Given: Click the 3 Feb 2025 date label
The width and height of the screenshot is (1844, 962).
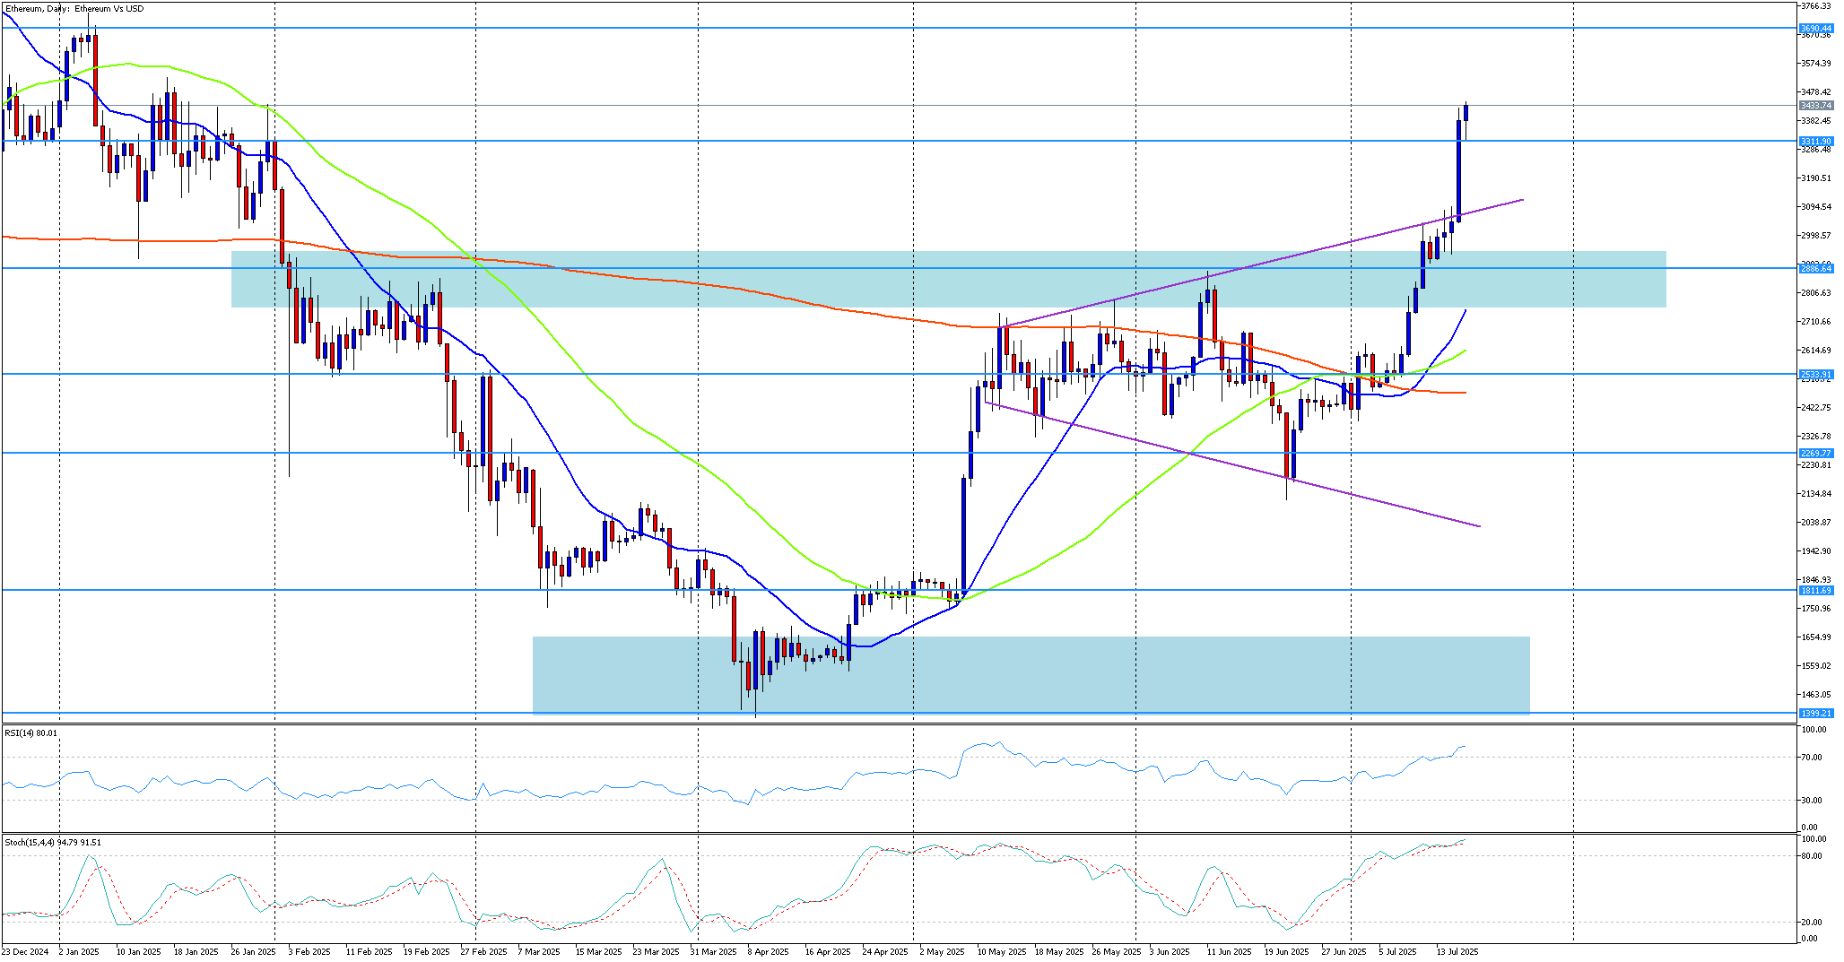Looking at the screenshot, I should 309,952.
